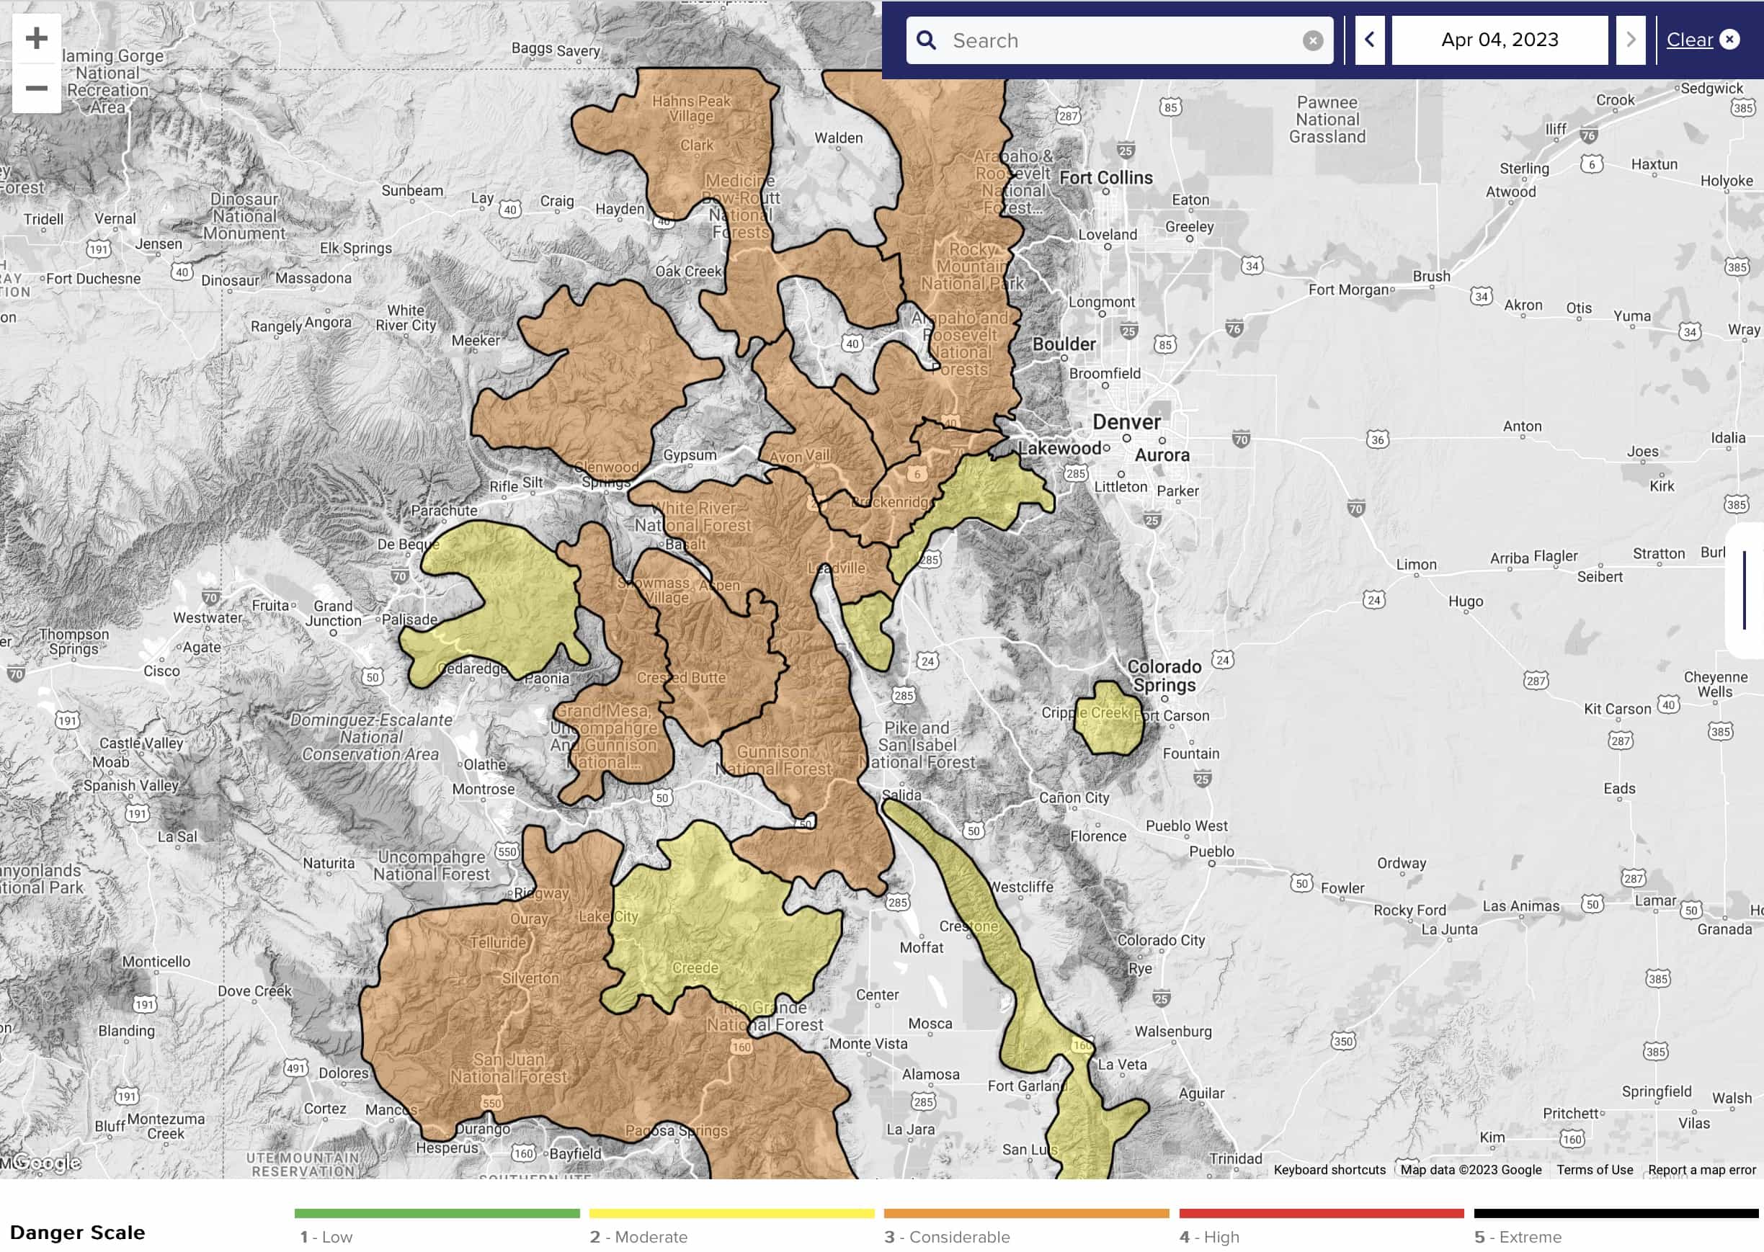This screenshot has height=1252, width=1764.
Task: Focus the Search input field
Action: click(x=1121, y=40)
